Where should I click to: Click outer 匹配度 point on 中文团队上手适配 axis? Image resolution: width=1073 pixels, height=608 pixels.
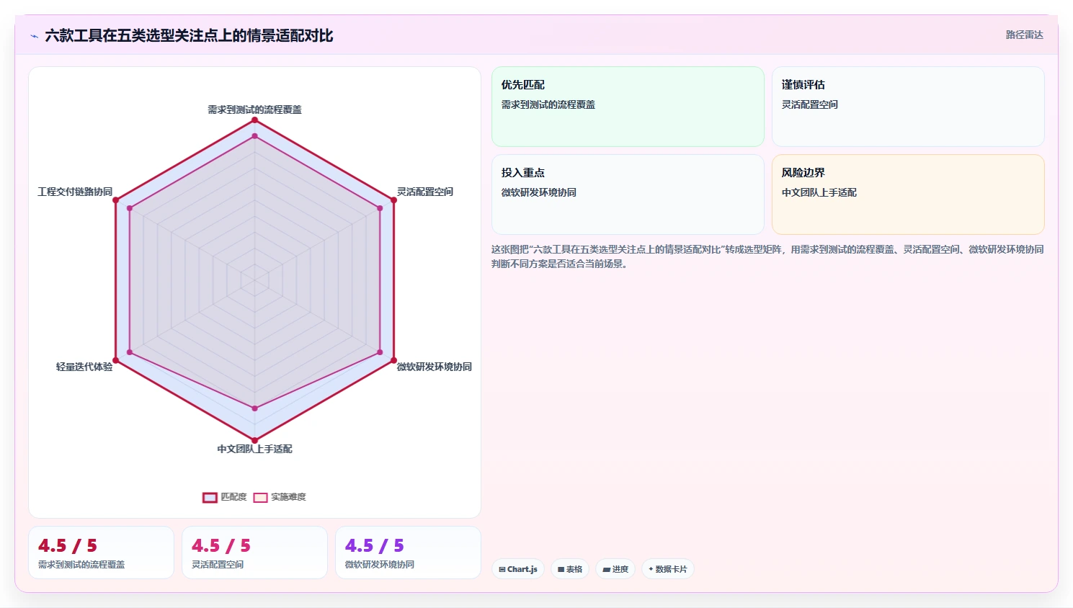[254, 440]
